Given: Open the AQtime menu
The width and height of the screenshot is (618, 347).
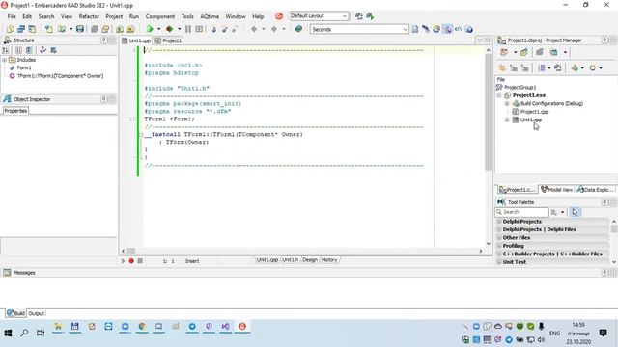Looking at the screenshot, I should pyautogui.click(x=210, y=16).
